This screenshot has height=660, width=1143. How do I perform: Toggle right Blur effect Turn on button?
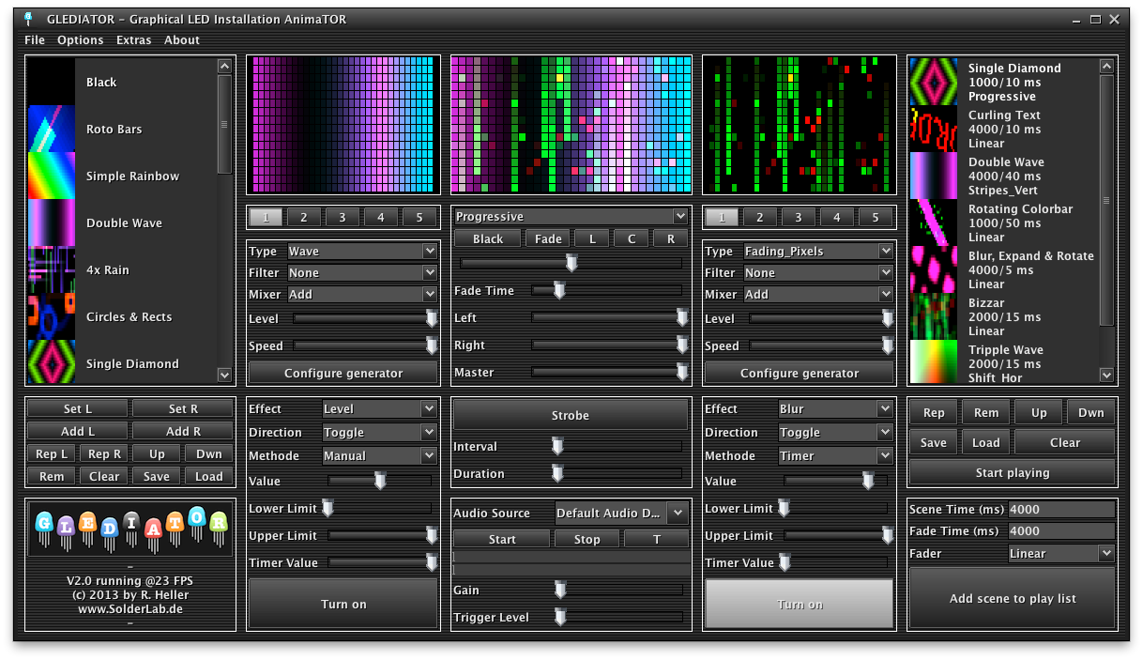click(x=800, y=604)
